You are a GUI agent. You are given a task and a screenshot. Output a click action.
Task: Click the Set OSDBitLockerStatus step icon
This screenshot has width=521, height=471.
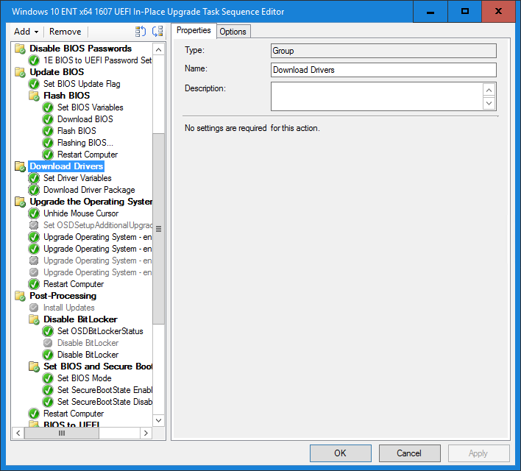48,331
